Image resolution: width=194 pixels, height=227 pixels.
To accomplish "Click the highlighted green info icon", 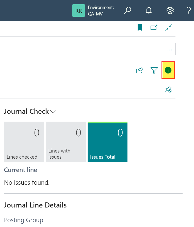I will tap(168, 70).
